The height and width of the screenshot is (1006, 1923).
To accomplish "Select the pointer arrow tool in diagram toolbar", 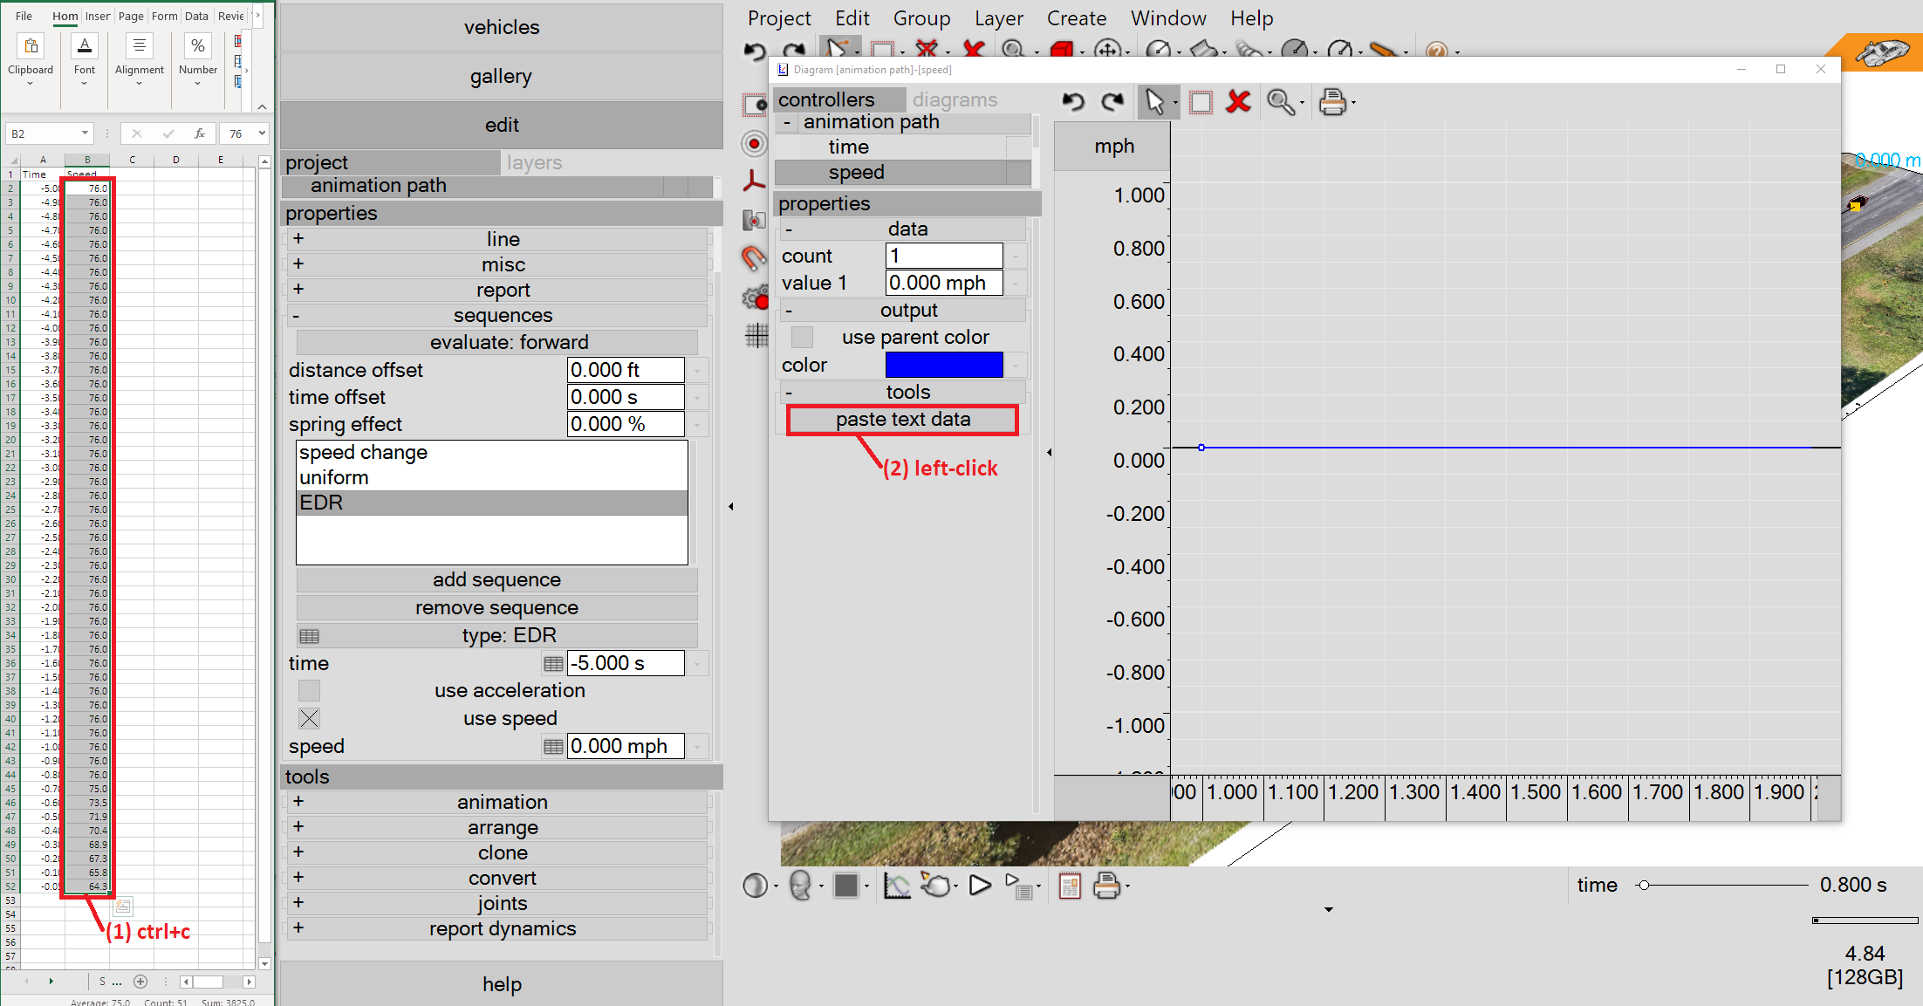I will click(x=1154, y=102).
